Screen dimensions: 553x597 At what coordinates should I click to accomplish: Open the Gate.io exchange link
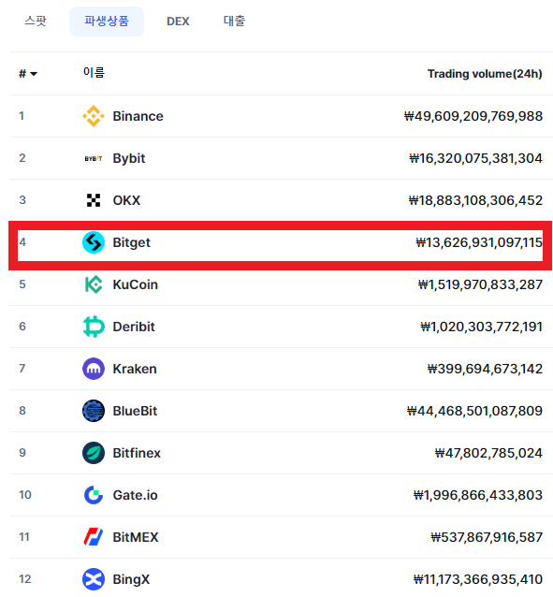click(135, 495)
